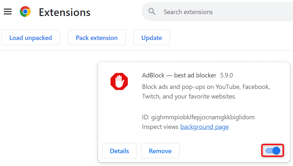The image size is (293, 166).
Task: Disable the AdBlock extension toggle
Action: click(273, 151)
